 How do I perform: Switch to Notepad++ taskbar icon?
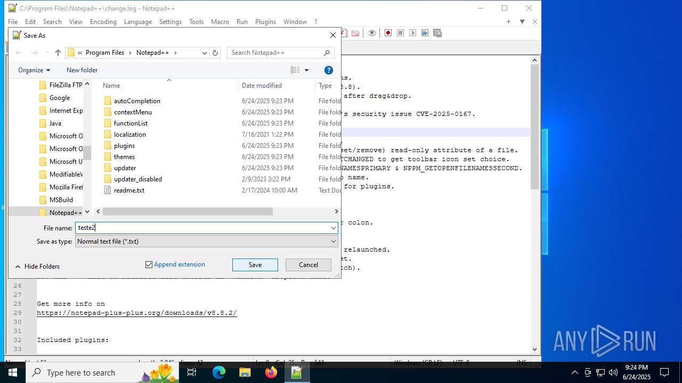297,372
